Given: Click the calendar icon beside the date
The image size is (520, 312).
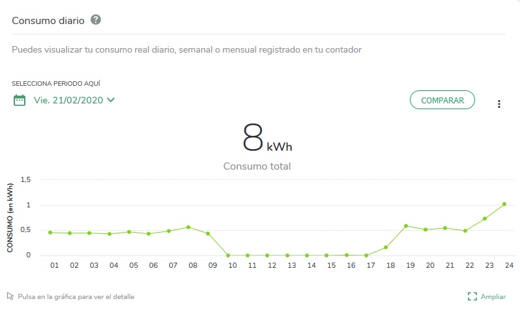Looking at the screenshot, I should [x=20, y=100].
